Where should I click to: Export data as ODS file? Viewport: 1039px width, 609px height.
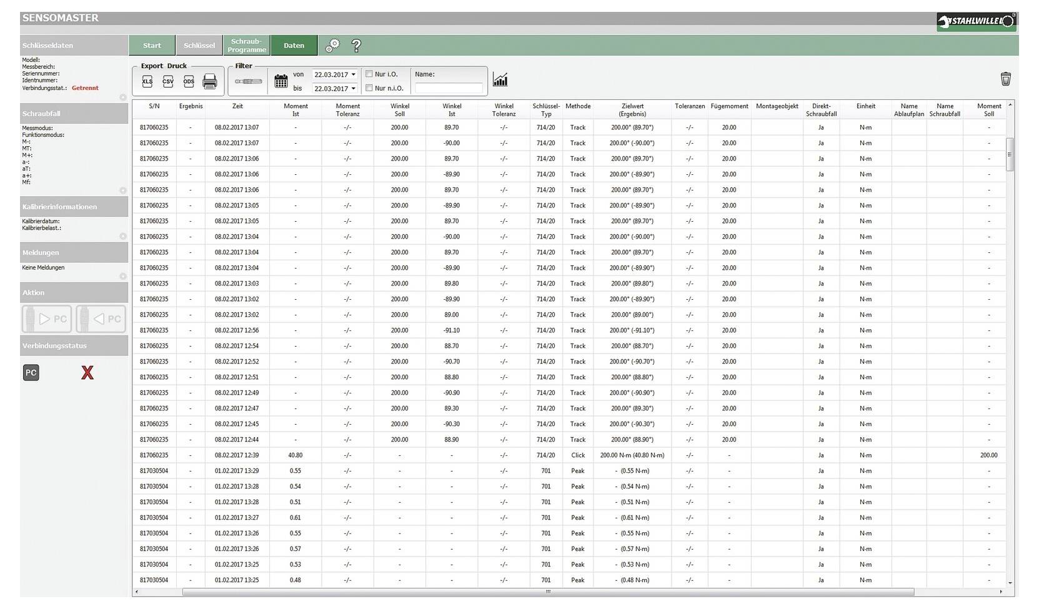click(x=189, y=81)
